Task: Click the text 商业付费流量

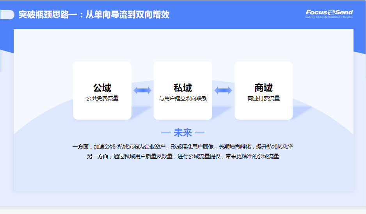Action: pyautogui.click(x=263, y=98)
